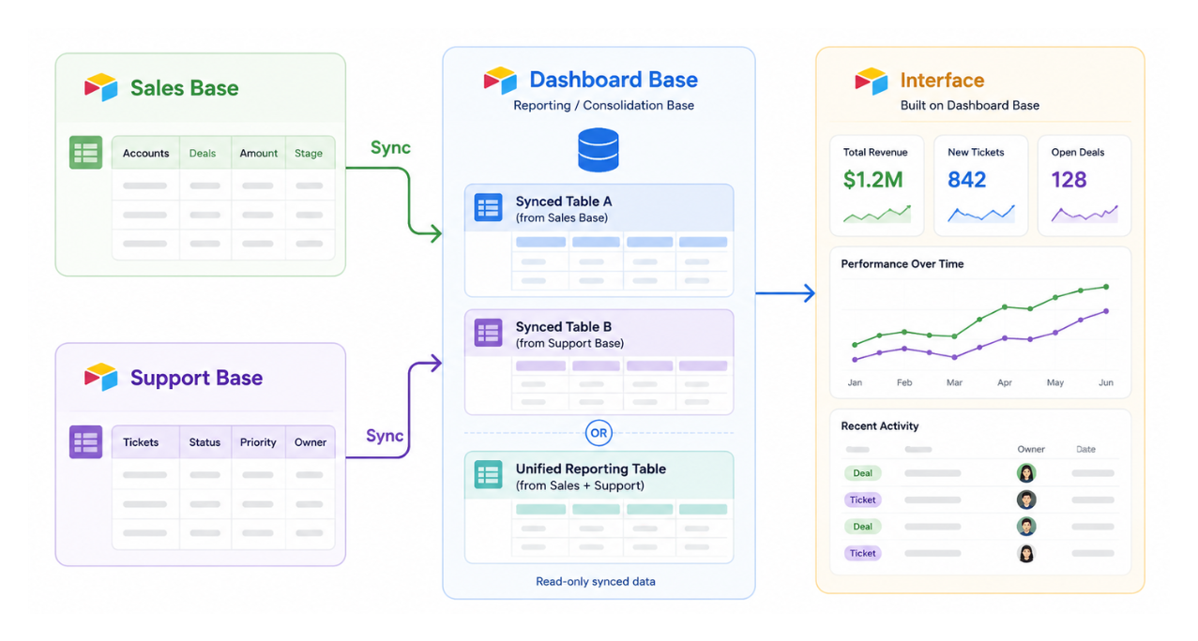Click the Synced Table B label

click(x=564, y=327)
